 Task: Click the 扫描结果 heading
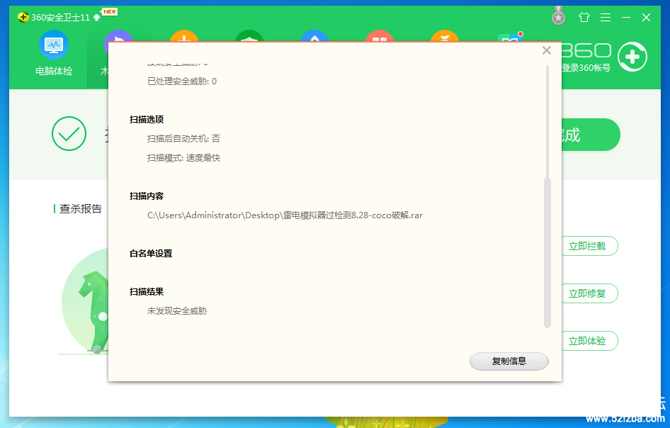(x=147, y=292)
